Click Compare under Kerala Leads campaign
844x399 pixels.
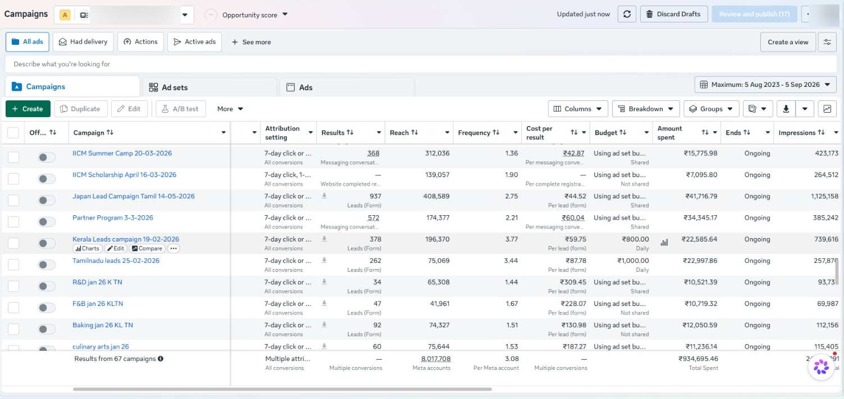coord(147,248)
